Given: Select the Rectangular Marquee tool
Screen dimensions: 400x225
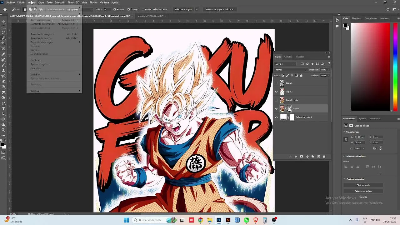Looking at the screenshot, I should pos(3,27).
